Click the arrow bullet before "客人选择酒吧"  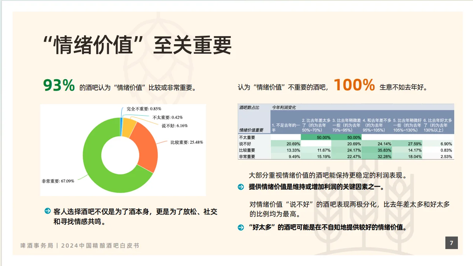[x=48, y=211]
